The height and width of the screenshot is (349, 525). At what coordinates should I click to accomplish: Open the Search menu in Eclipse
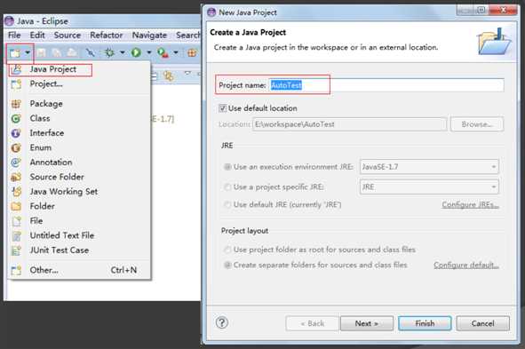187,36
